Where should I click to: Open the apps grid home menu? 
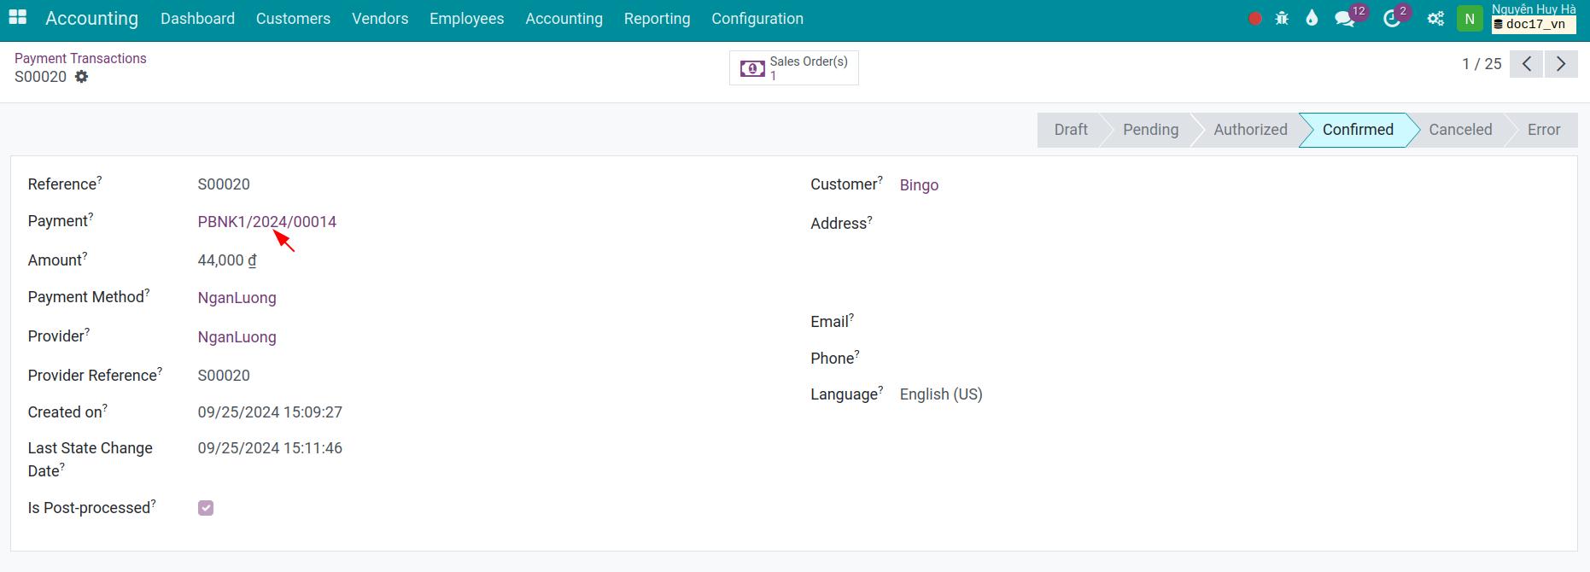click(x=18, y=18)
